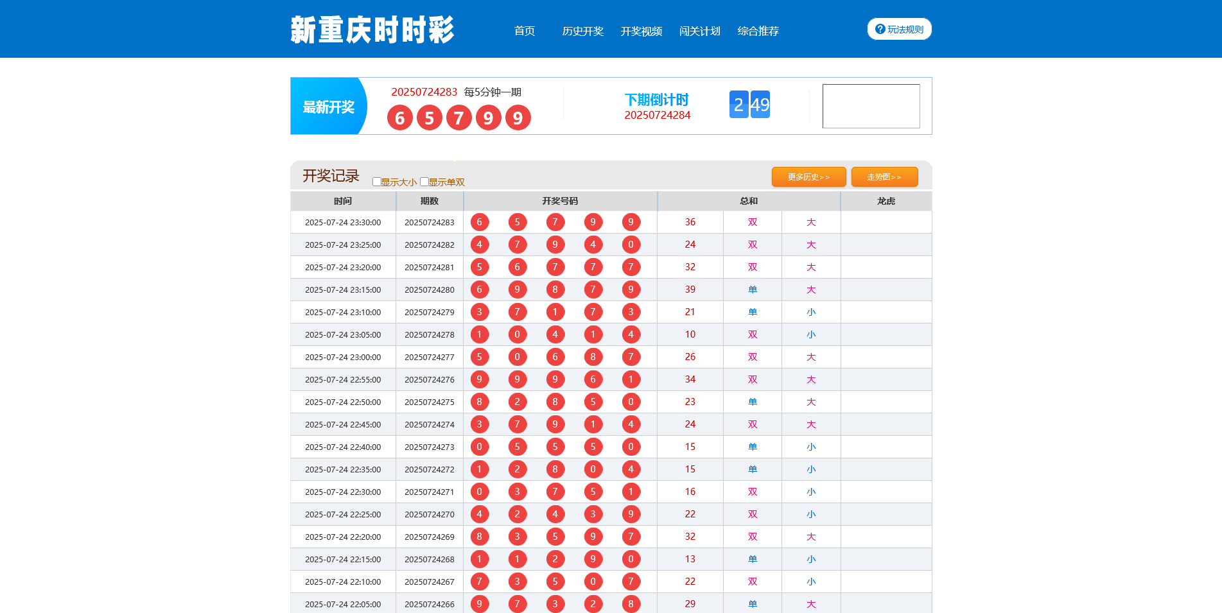The image size is (1222, 613).
Task: Click sum value 36 in row 20250724283
Action: (x=690, y=222)
